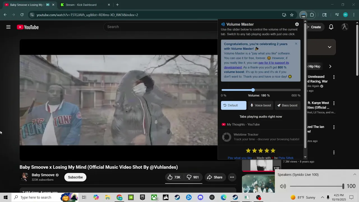Viewport: 359px width, 202px height.
Task: Rate Volume Master with five stars
Action: pyautogui.click(x=273, y=151)
